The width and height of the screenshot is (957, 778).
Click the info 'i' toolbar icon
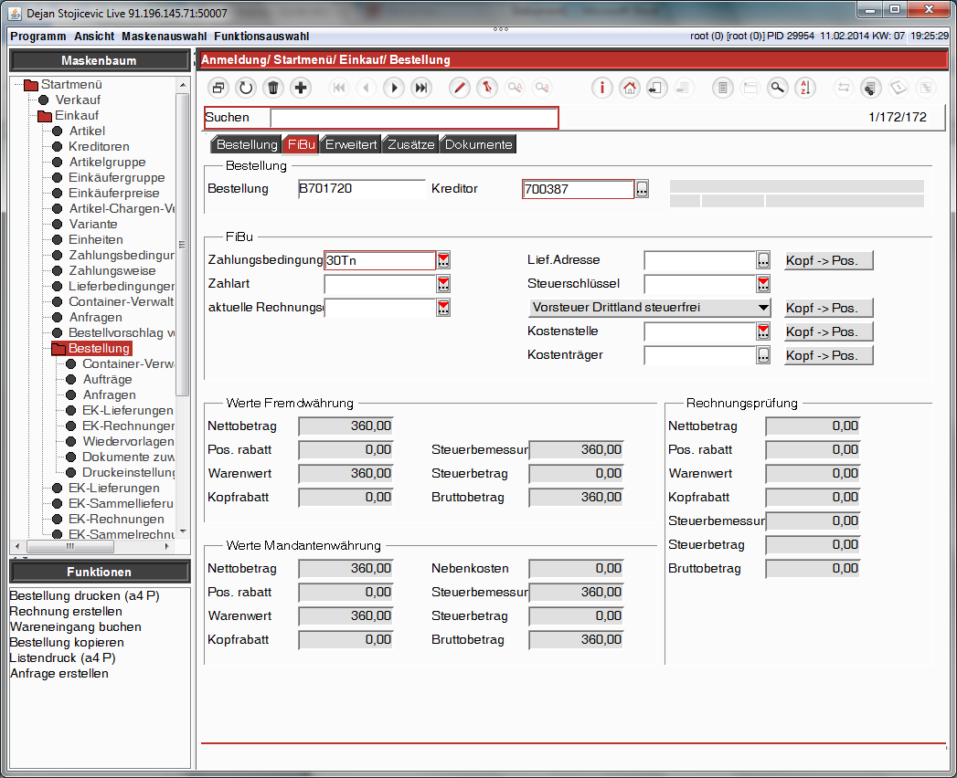(601, 88)
